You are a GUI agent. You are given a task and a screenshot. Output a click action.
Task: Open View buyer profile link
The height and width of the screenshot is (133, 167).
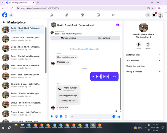click(x=93, y=49)
